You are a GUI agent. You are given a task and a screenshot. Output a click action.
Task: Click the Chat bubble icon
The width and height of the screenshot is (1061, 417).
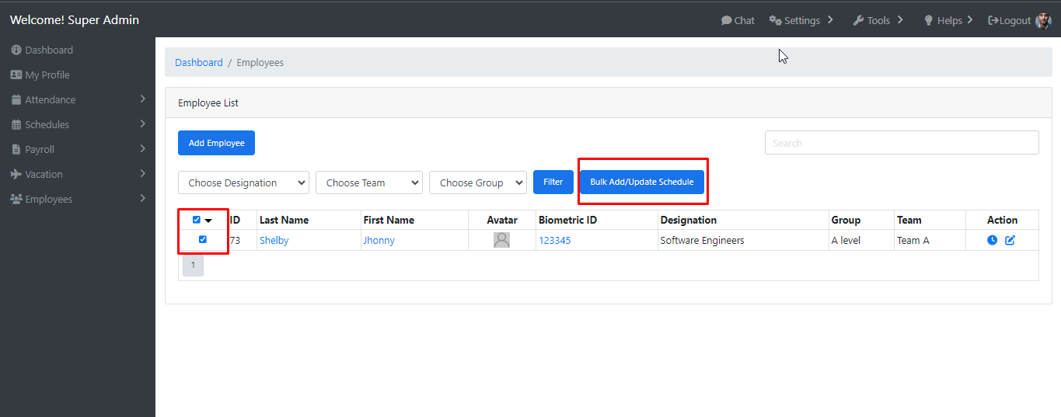(x=726, y=20)
